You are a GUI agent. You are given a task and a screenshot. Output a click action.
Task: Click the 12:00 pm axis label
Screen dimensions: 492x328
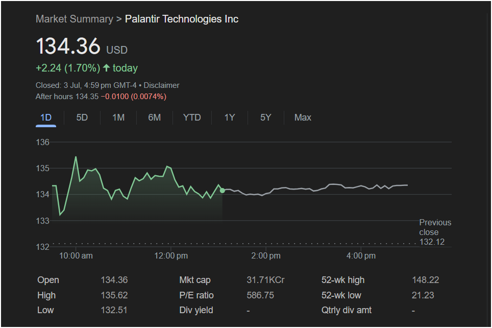click(171, 256)
